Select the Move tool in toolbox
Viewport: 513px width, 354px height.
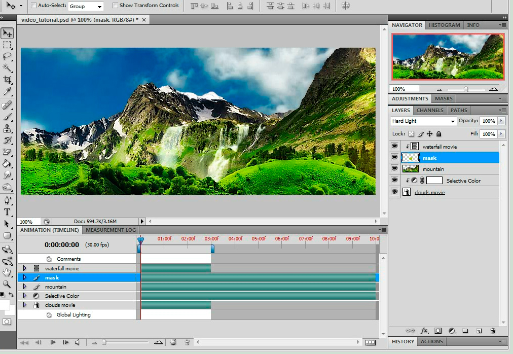7,33
